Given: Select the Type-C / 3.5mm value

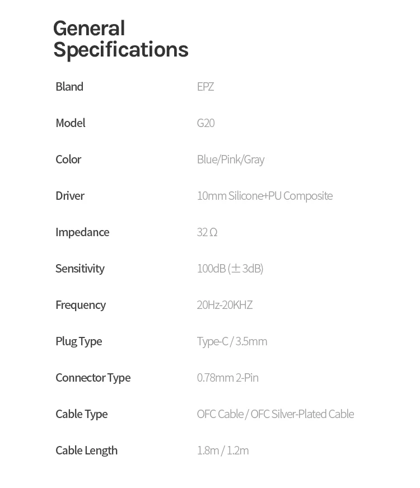Looking at the screenshot, I should coord(232,341).
